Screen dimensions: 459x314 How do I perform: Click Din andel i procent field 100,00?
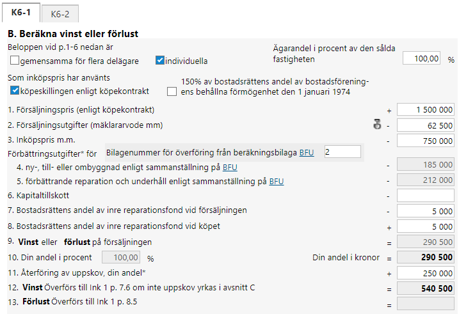[121, 257]
